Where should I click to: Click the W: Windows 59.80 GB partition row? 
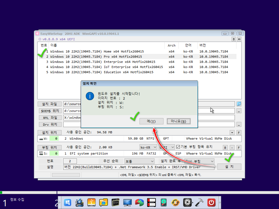139,139
